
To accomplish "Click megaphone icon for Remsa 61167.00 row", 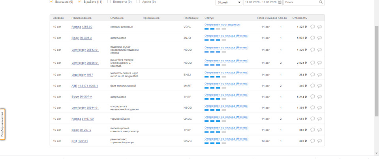I will (x=319, y=118).
